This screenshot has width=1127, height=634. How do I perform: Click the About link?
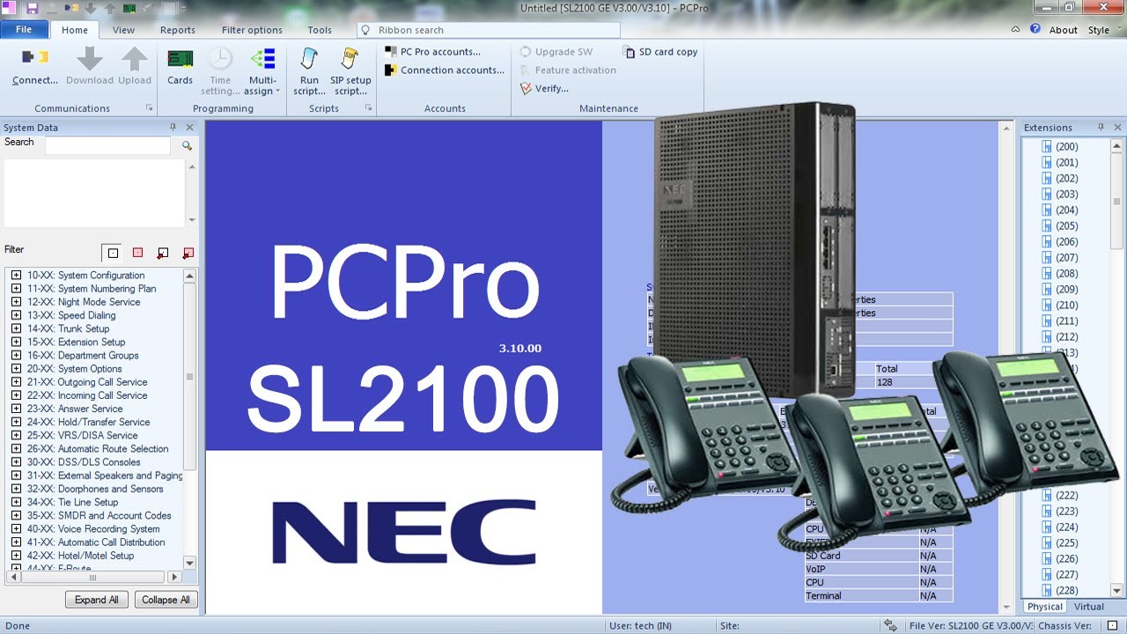pyautogui.click(x=1064, y=30)
